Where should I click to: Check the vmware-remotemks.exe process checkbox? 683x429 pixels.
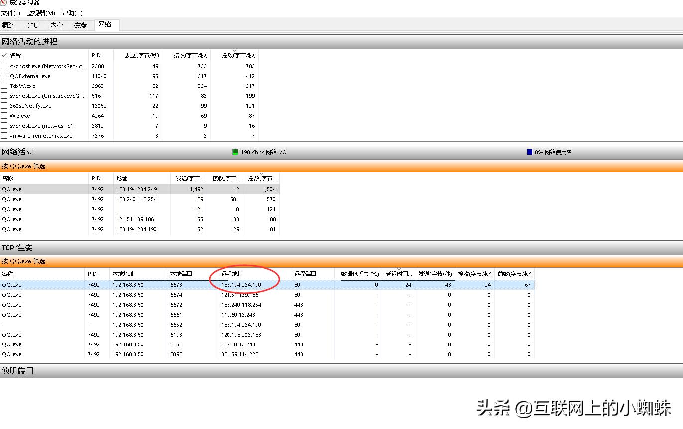(4, 136)
